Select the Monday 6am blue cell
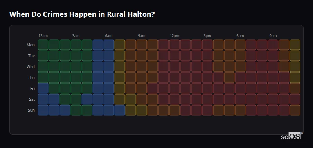Screen dimensions: 313x148 coord(109,45)
